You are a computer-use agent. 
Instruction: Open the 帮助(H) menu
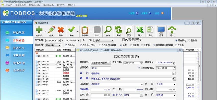pyautogui.click(x=71, y=5)
